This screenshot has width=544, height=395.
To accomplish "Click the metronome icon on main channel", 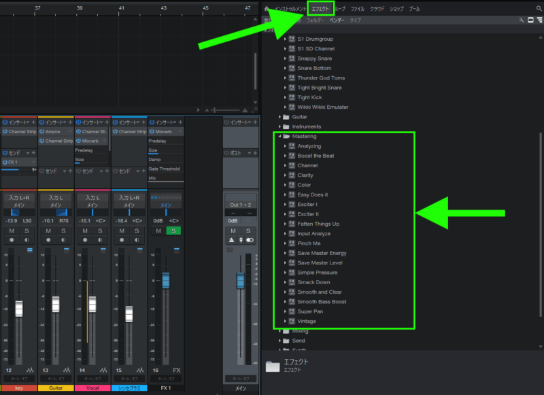I will point(232,240).
